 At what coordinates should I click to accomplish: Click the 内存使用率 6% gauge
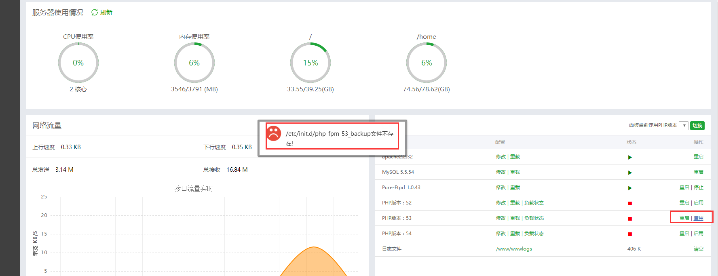click(x=194, y=63)
